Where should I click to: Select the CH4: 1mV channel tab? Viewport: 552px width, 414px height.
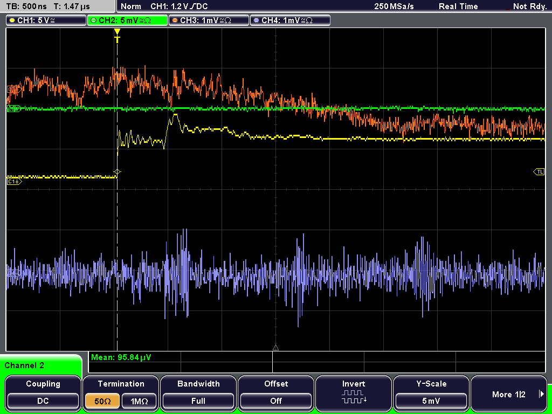290,20
